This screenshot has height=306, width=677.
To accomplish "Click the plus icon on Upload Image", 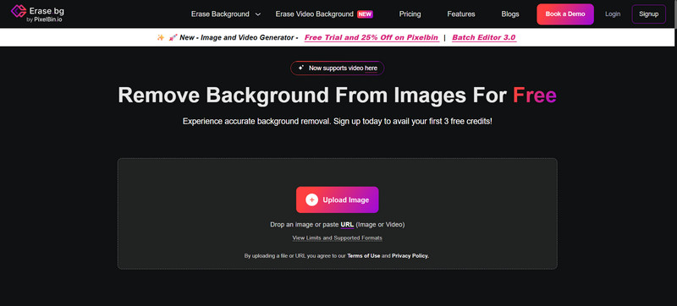I will (x=311, y=200).
